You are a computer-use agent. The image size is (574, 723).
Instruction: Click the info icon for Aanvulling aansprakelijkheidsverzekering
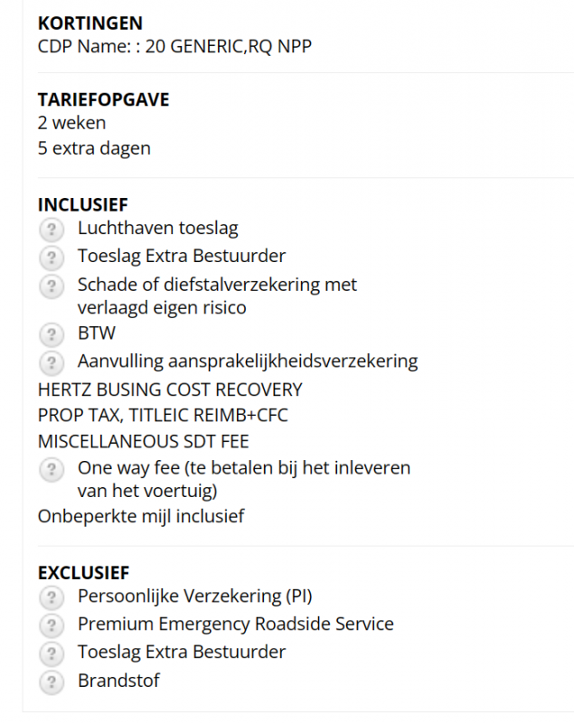[52, 363]
